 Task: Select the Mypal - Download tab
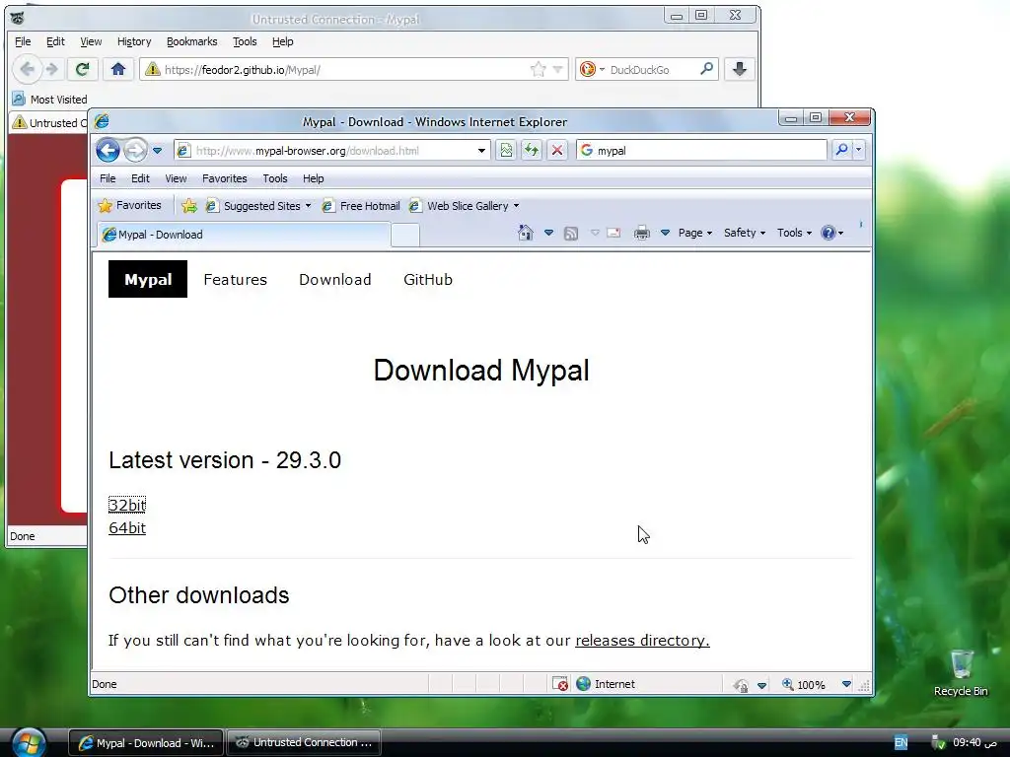(x=244, y=235)
